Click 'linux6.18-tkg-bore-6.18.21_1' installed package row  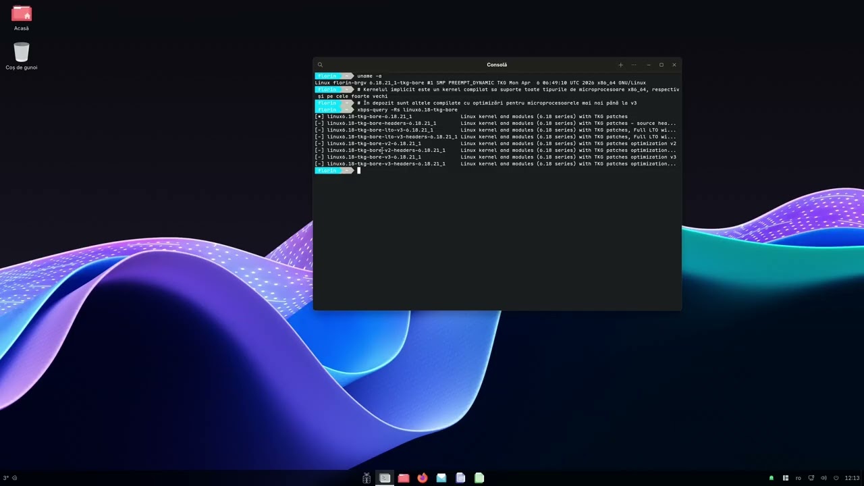click(x=497, y=116)
